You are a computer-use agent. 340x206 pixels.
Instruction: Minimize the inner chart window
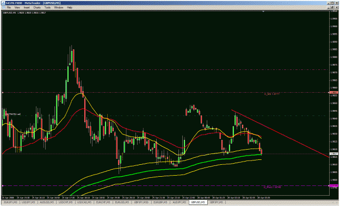329,8
